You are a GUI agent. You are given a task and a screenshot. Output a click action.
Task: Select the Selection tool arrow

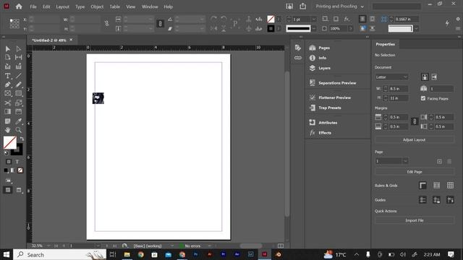pos(8,48)
